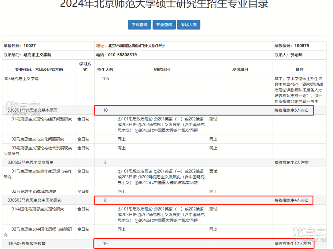Click the address 北京市海淀区新街口外大街19号
333x249 pixels.
tap(136, 46)
